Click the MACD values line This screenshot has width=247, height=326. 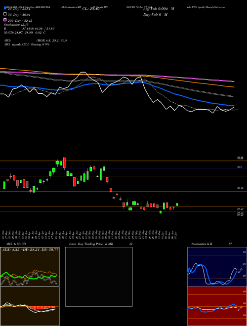tap(25, 33)
